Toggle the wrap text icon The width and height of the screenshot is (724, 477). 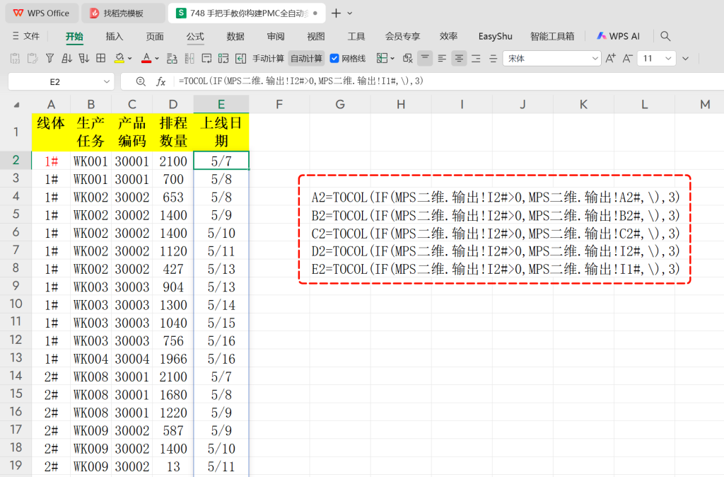207,58
